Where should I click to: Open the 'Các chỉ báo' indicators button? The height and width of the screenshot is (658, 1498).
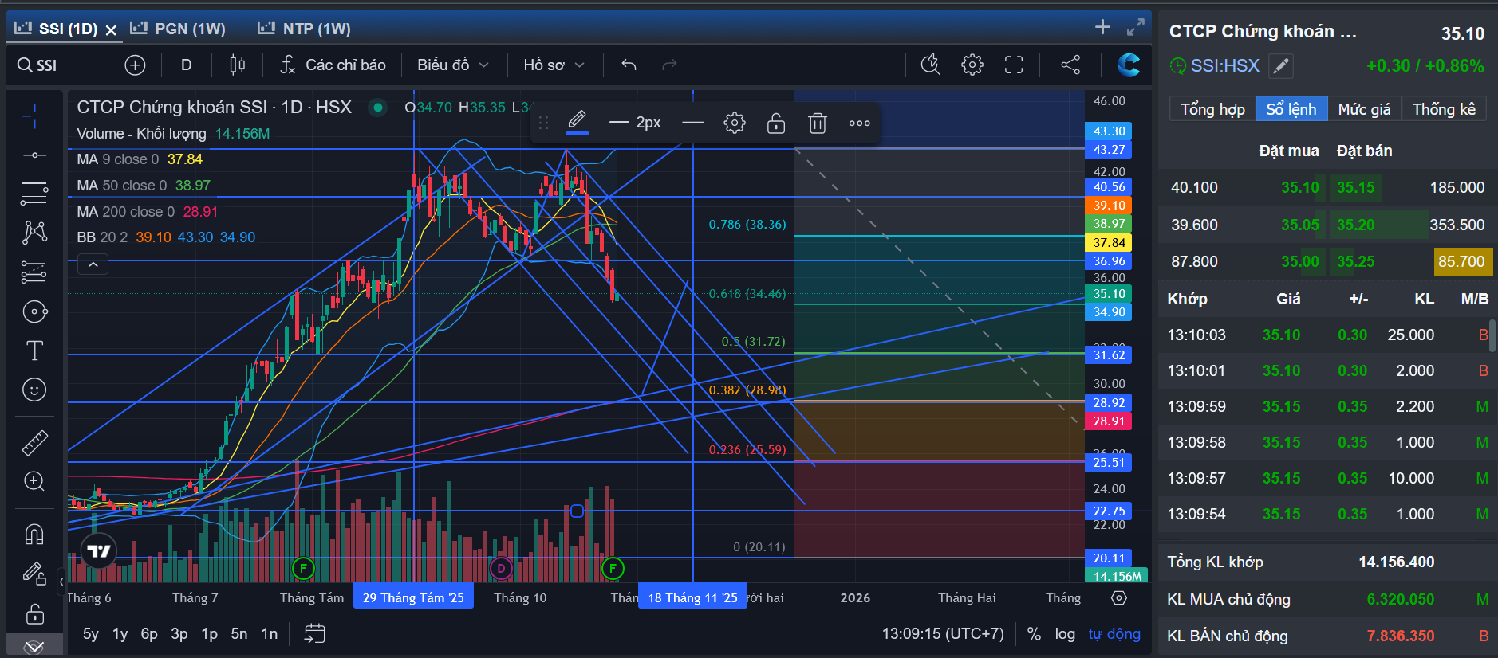[333, 65]
